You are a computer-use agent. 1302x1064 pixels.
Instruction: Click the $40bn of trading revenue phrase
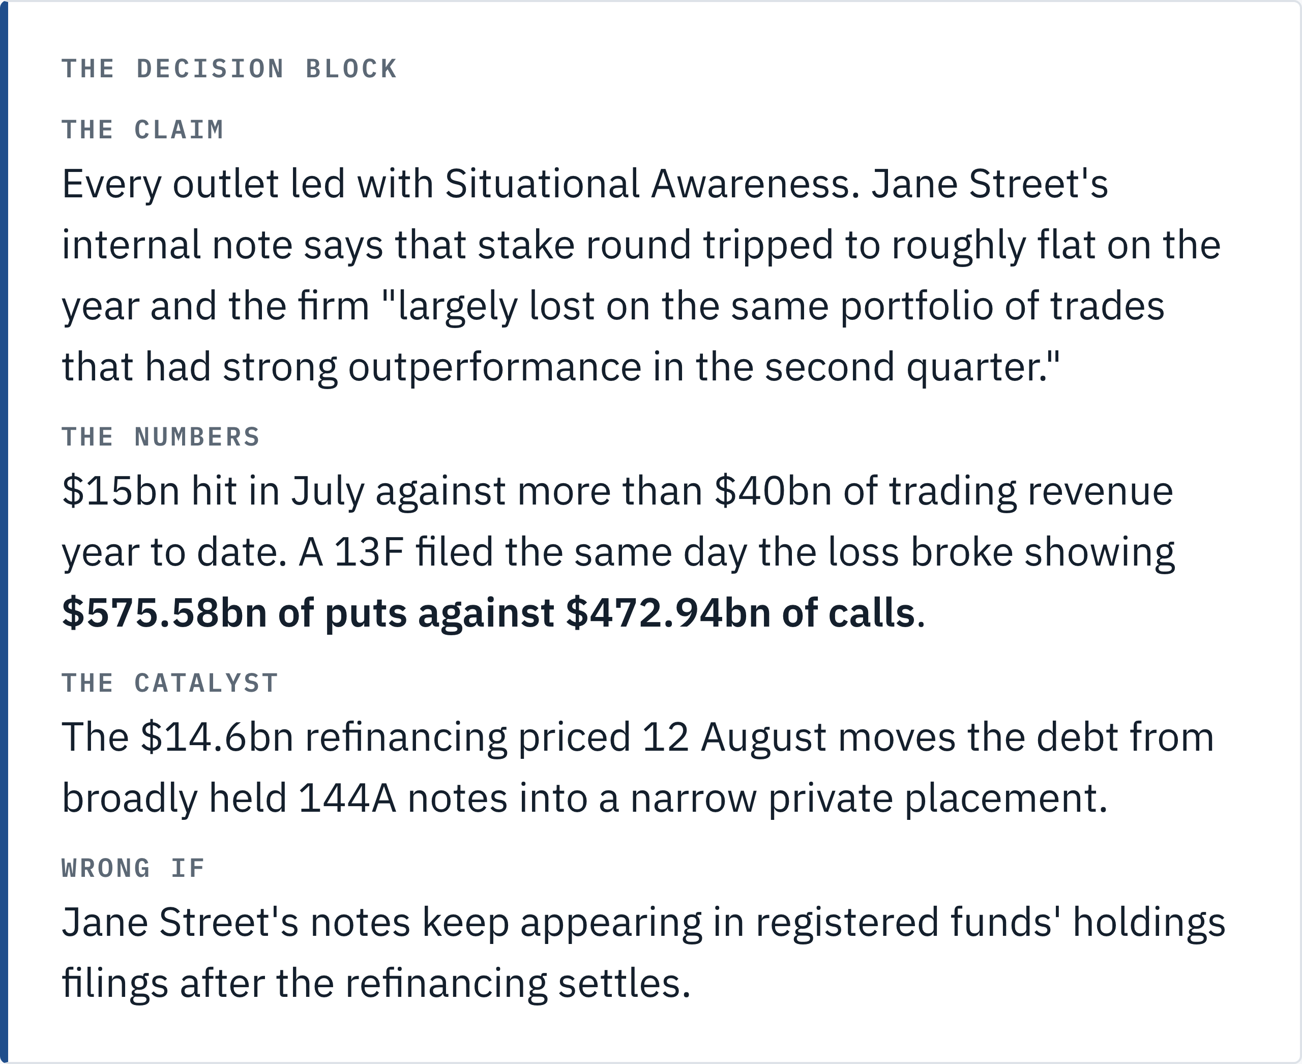pyautogui.click(x=944, y=491)
